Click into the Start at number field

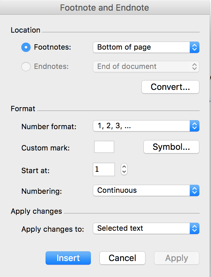point(104,169)
